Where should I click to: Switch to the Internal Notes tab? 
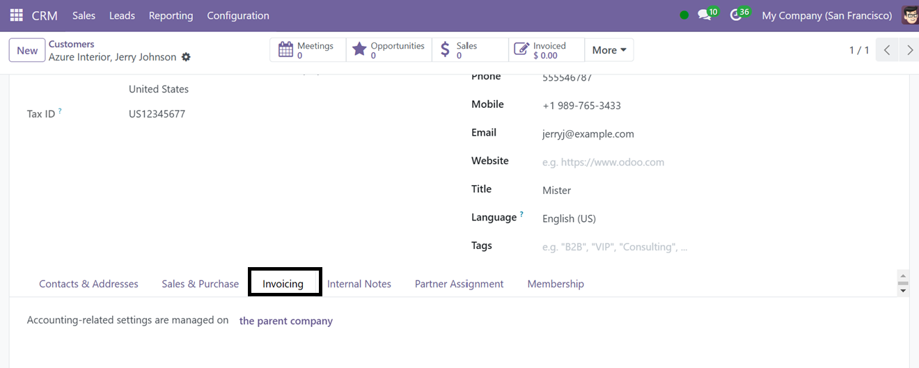pyautogui.click(x=359, y=284)
